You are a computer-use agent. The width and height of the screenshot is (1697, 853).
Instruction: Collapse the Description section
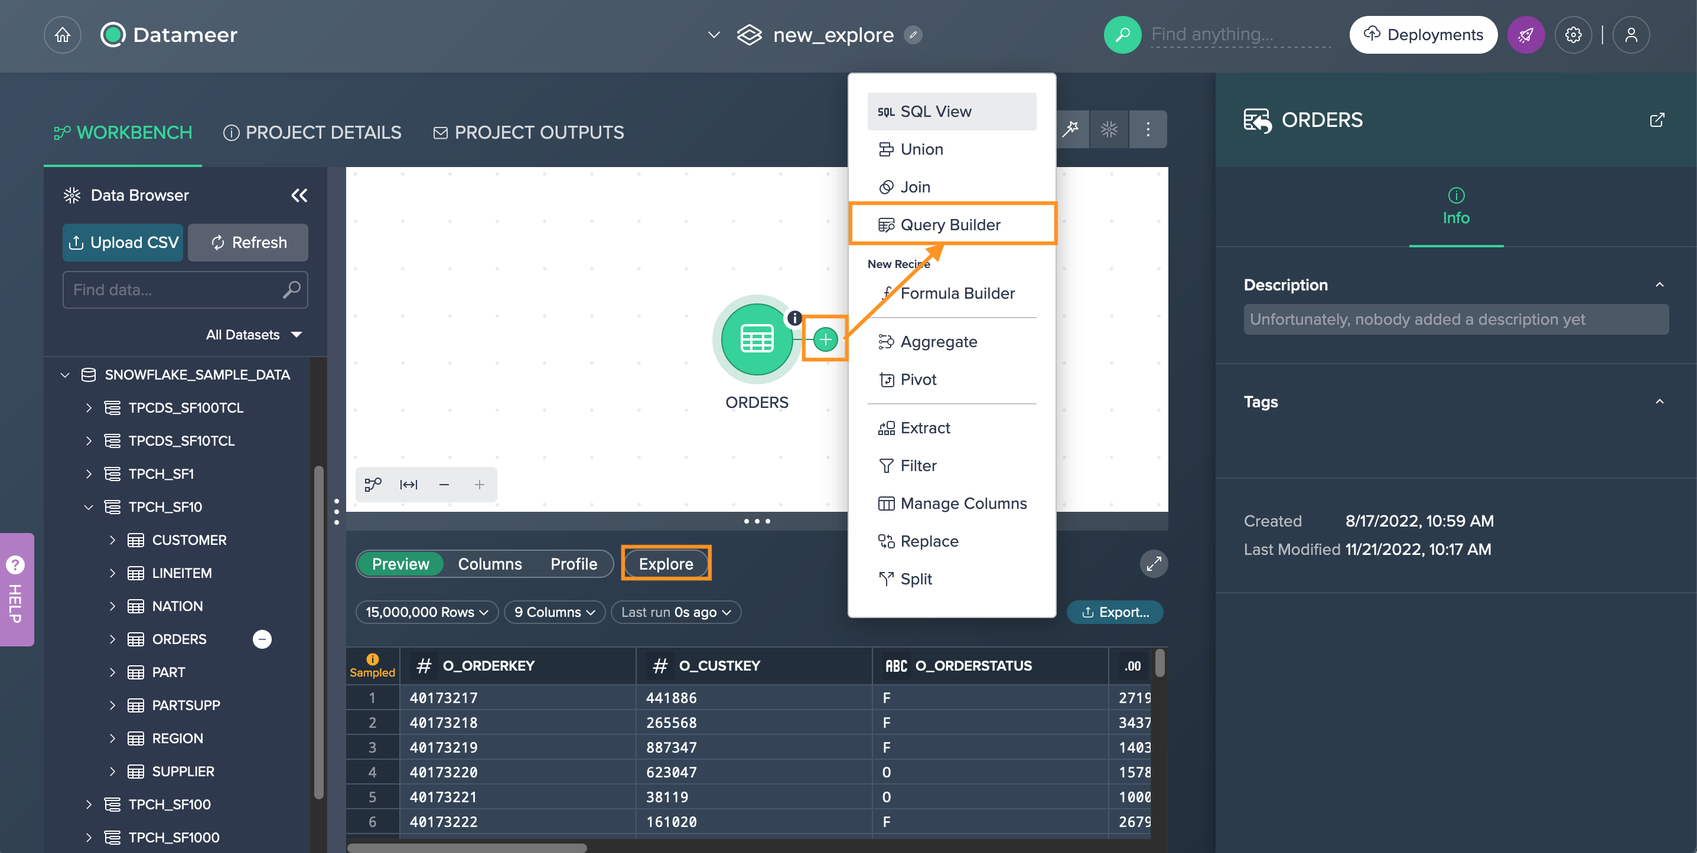[1659, 285]
